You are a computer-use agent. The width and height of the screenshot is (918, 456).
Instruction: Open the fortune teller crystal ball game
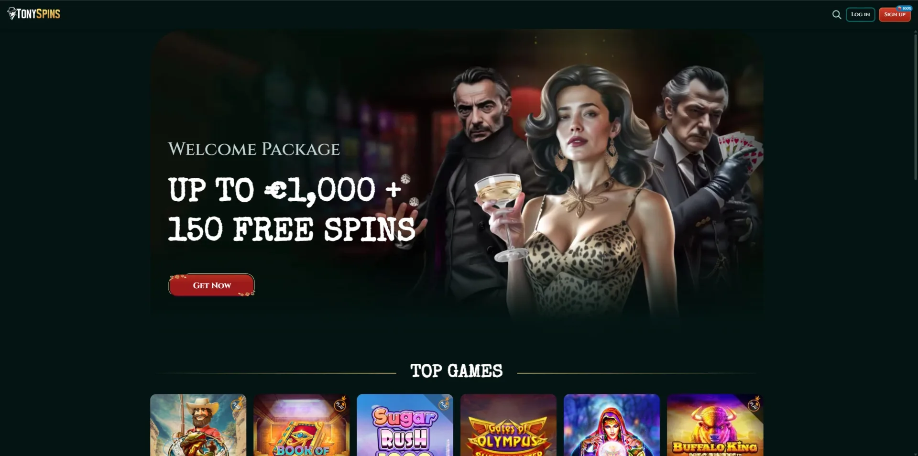(x=612, y=425)
